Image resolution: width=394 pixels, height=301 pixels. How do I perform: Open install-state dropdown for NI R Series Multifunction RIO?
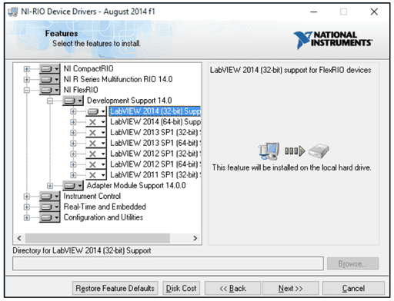tap(50, 79)
